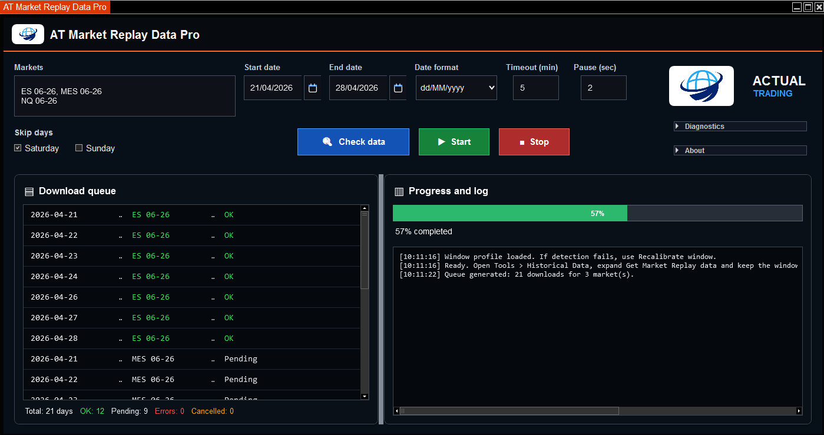Click the Markets input box
The image size is (824, 435).
pos(125,96)
